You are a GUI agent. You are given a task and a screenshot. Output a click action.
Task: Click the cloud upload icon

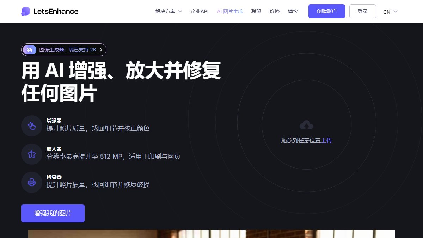click(306, 125)
